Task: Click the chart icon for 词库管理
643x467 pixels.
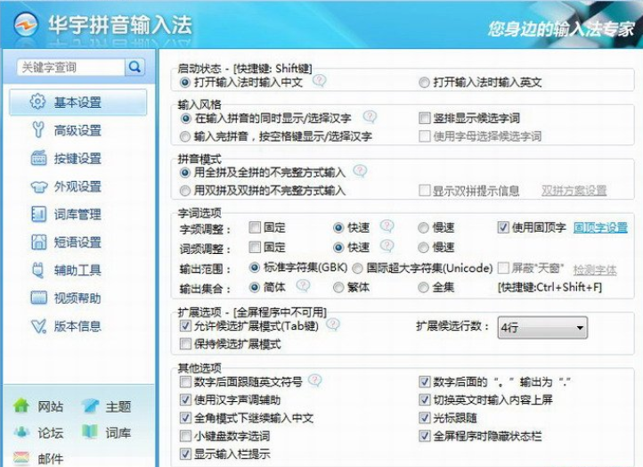Action: pyautogui.click(x=38, y=214)
